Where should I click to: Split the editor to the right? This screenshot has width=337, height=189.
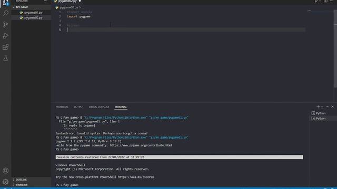coord(326,1)
